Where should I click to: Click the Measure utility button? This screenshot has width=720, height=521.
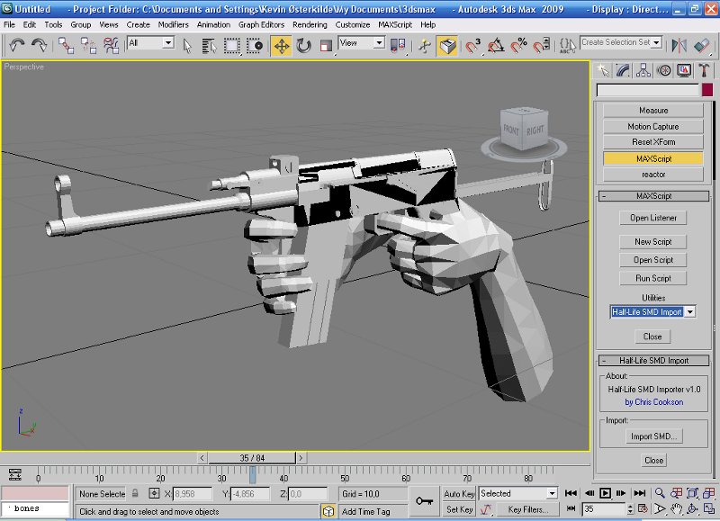[653, 111]
